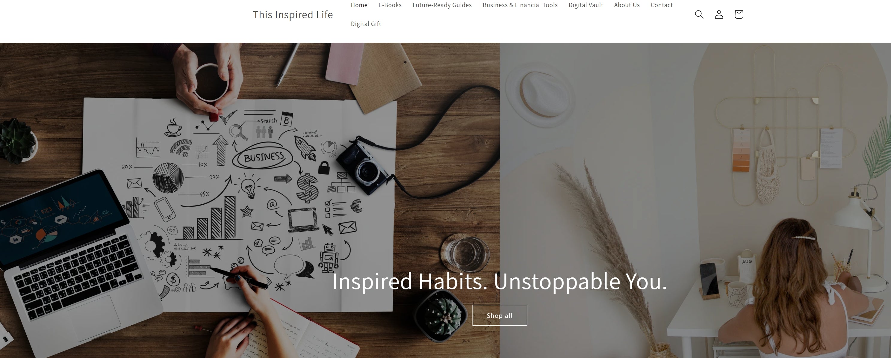Image resolution: width=891 pixels, height=358 pixels.
Task: Go to the Home menu item
Action: pos(359,5)
